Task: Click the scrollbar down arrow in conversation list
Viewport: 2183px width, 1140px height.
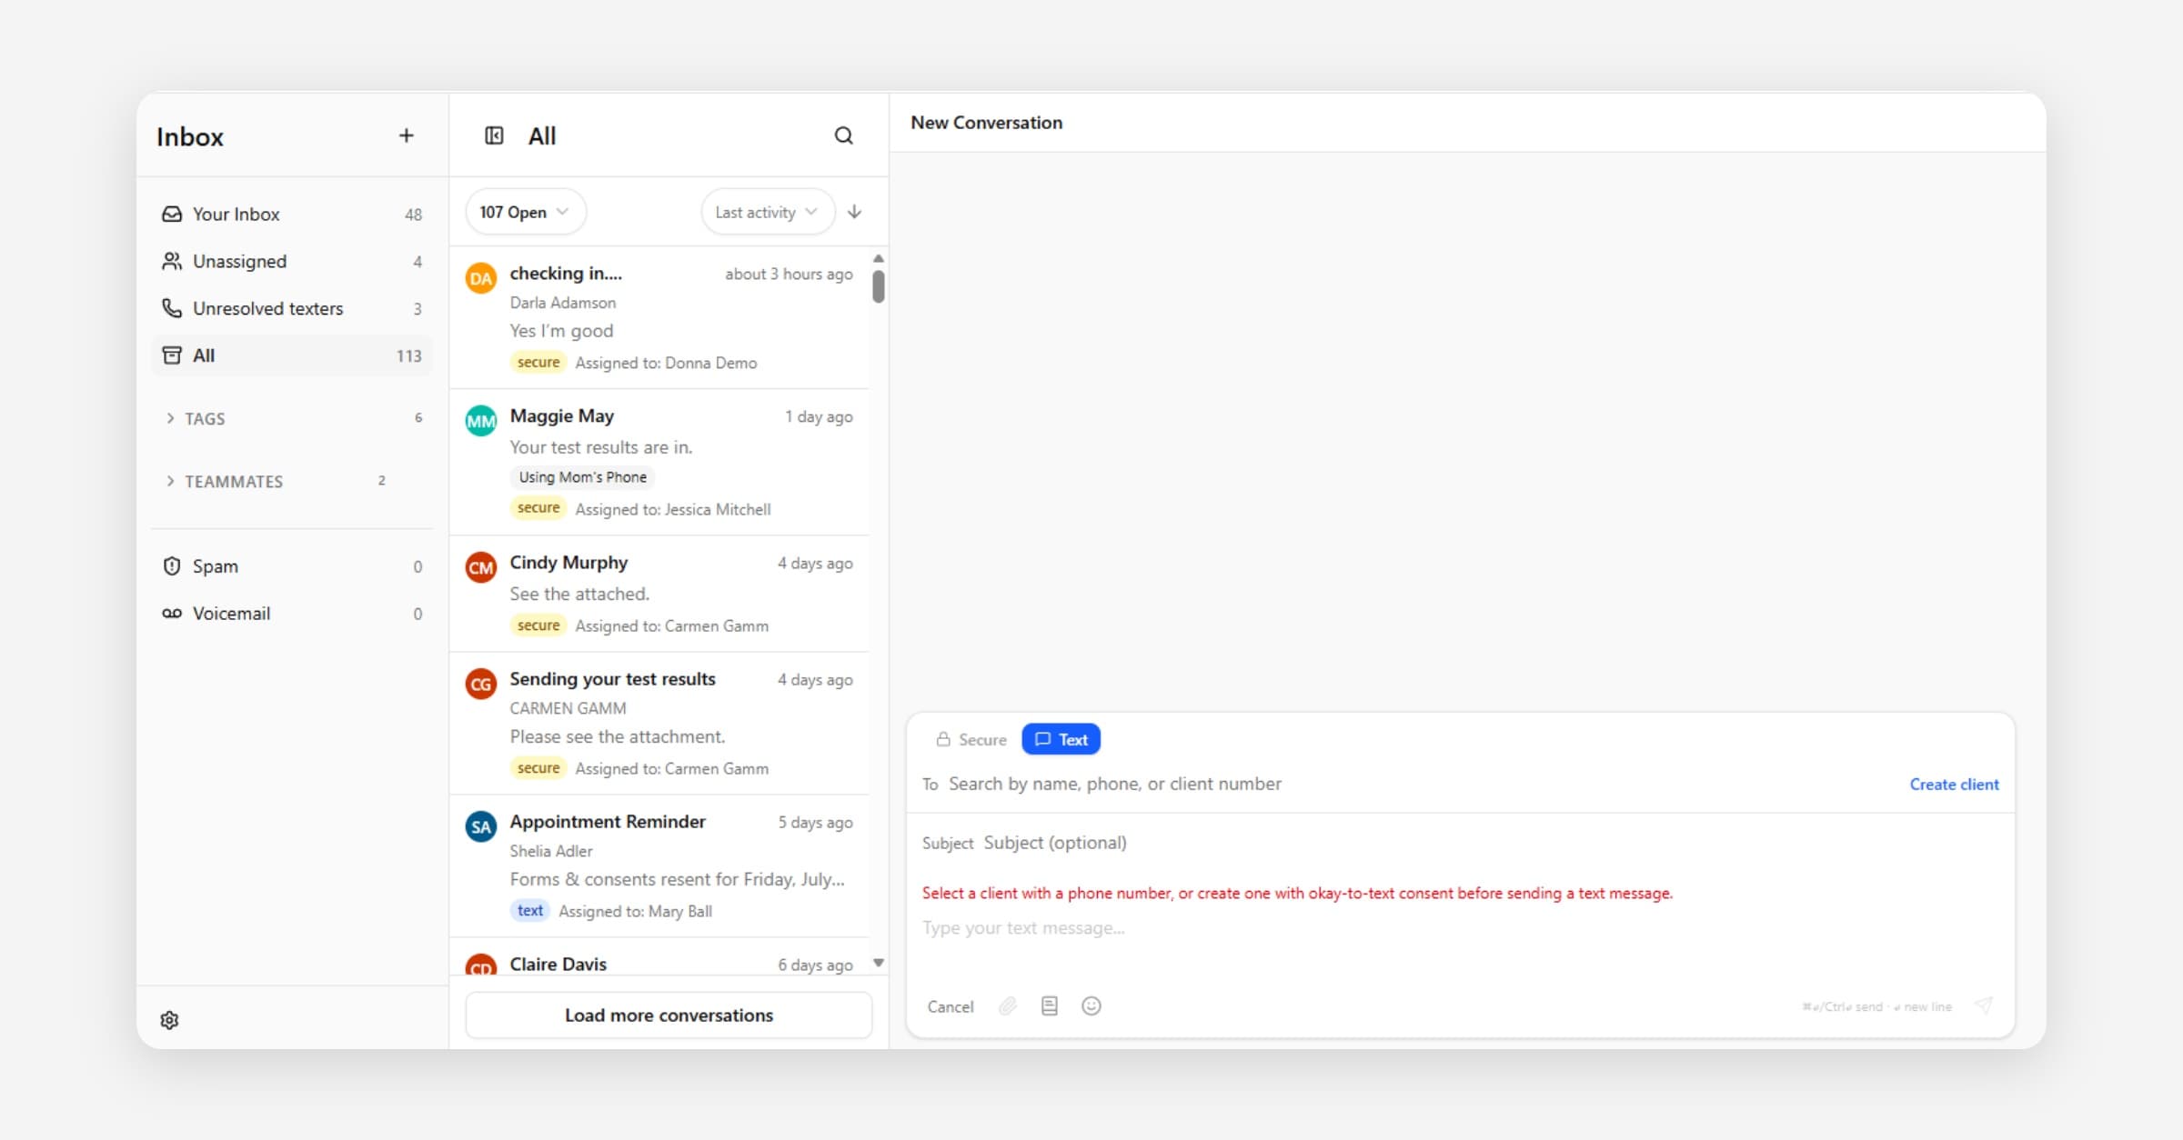Action: [878, 963]
